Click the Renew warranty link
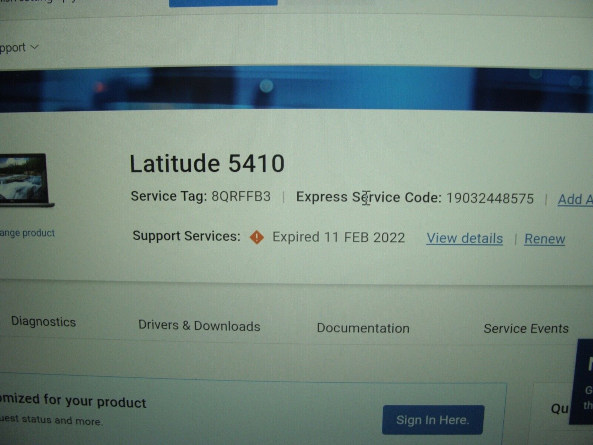Viewport: 593px width, 445px height. pyautogui.click(x=544, y=239)
